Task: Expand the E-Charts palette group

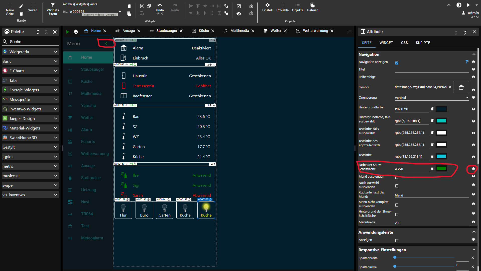Action: pyautogui.click(x=31, y=71)
